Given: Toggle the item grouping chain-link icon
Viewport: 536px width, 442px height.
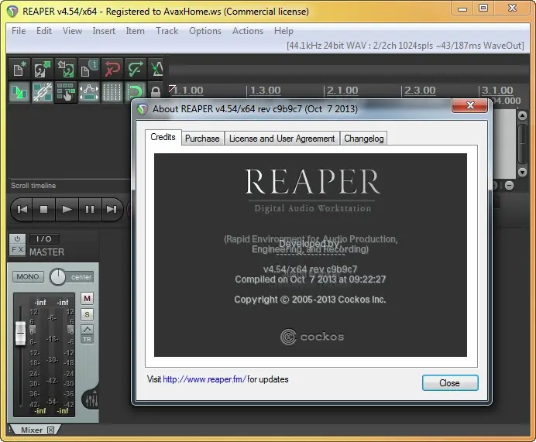Looking at the screenshot, I should [43, 92].
